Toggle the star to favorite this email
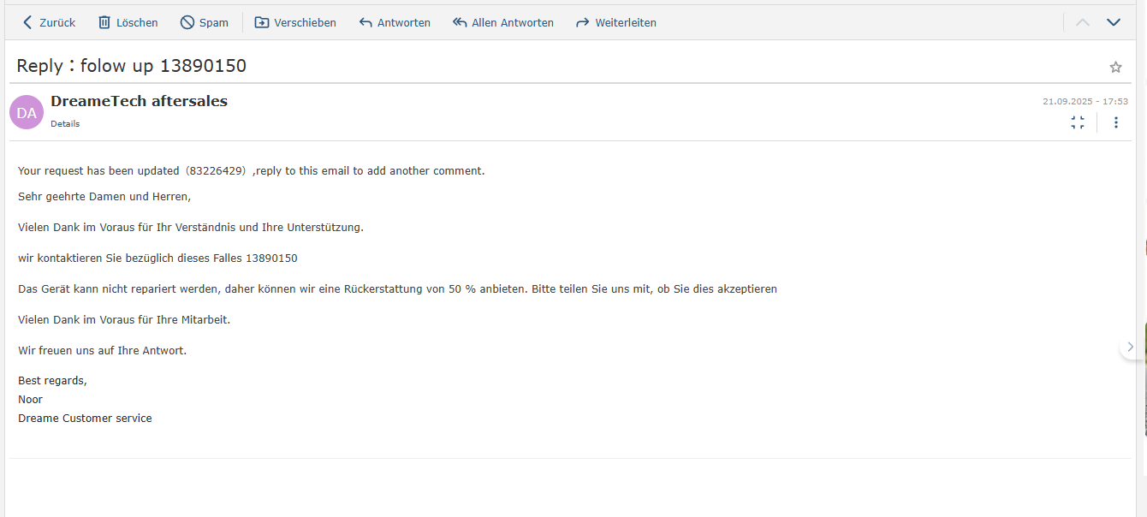The height and width of the screenshot is (517, 1147). [x=1115, y=67]
